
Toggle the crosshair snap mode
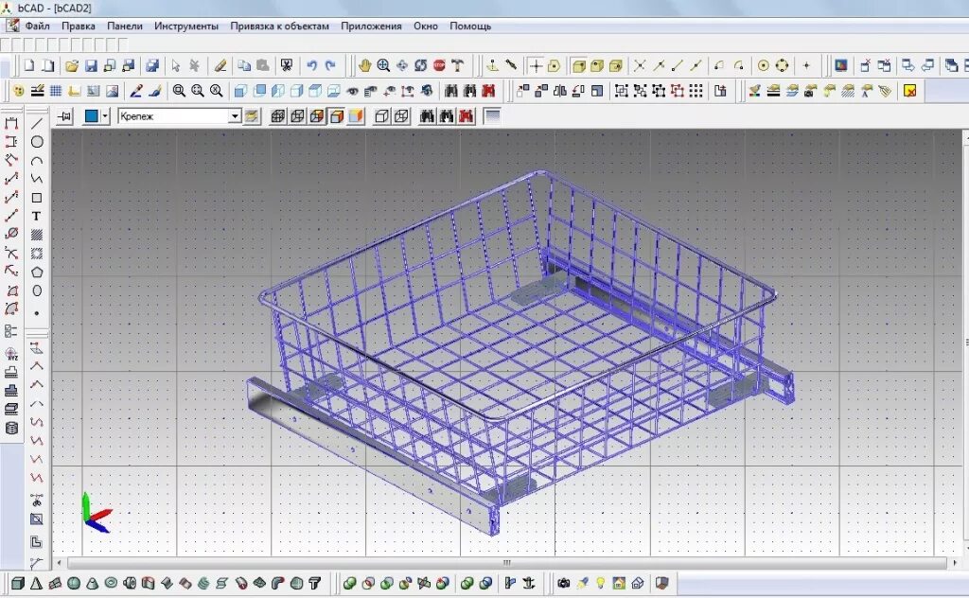point(536,65)
